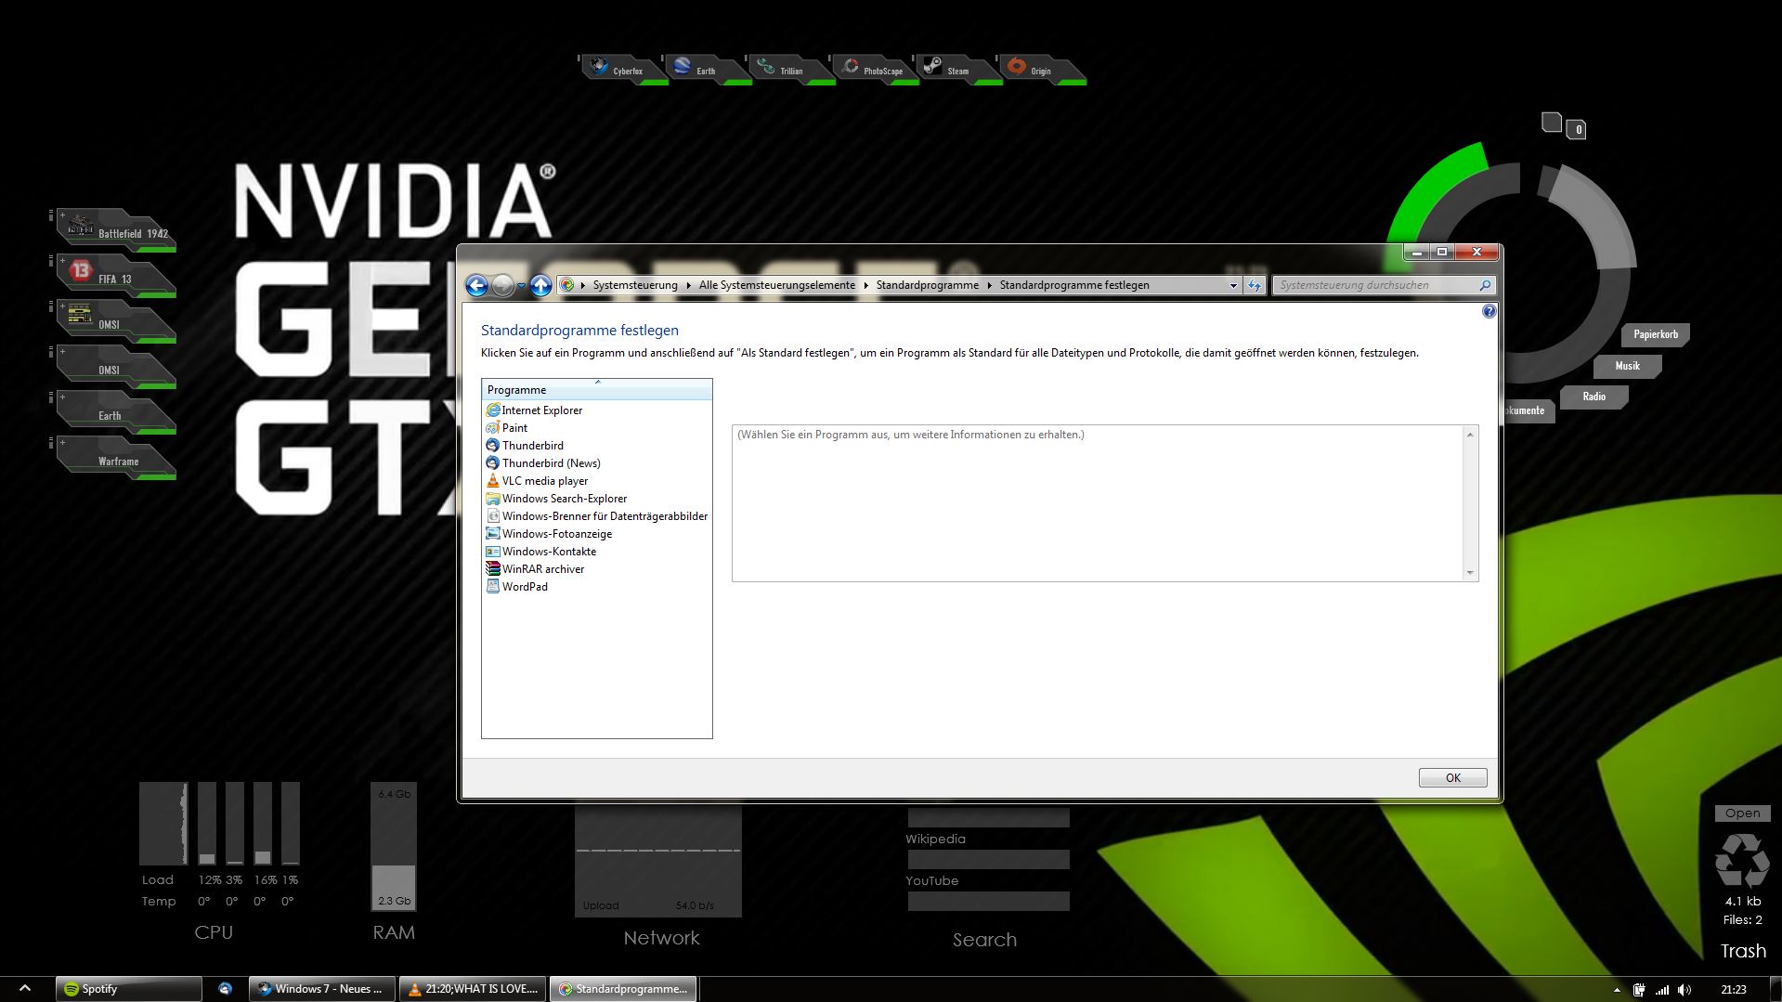
Task: Switch to Windows 7 - Neues taskbar item
Action: pos(322,989)
